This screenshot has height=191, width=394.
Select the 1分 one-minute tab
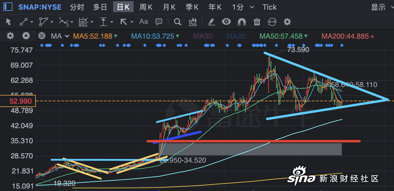coord(238,7)
